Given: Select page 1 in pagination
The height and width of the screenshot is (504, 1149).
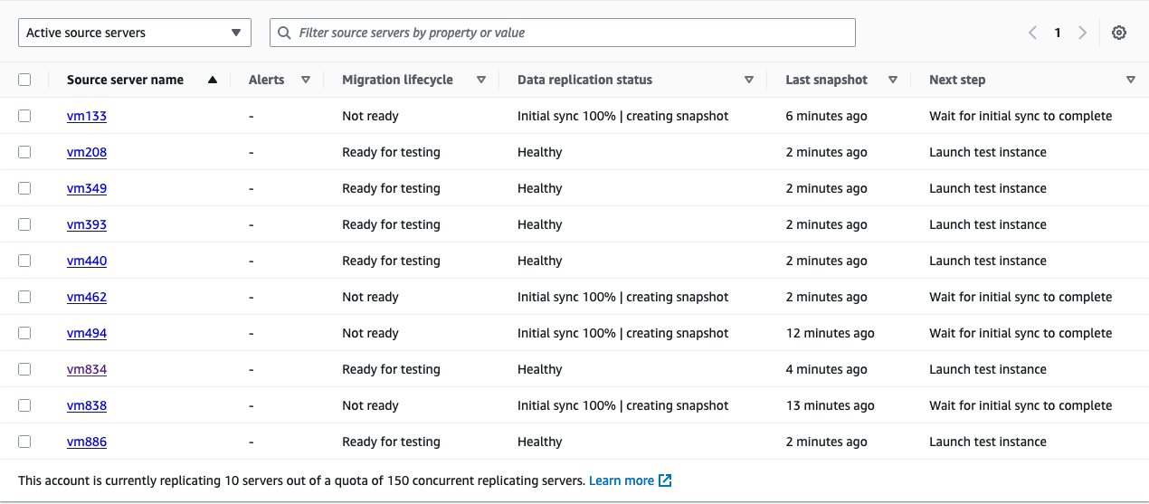Looking at the screenshot, I should tap(1057, 33).
